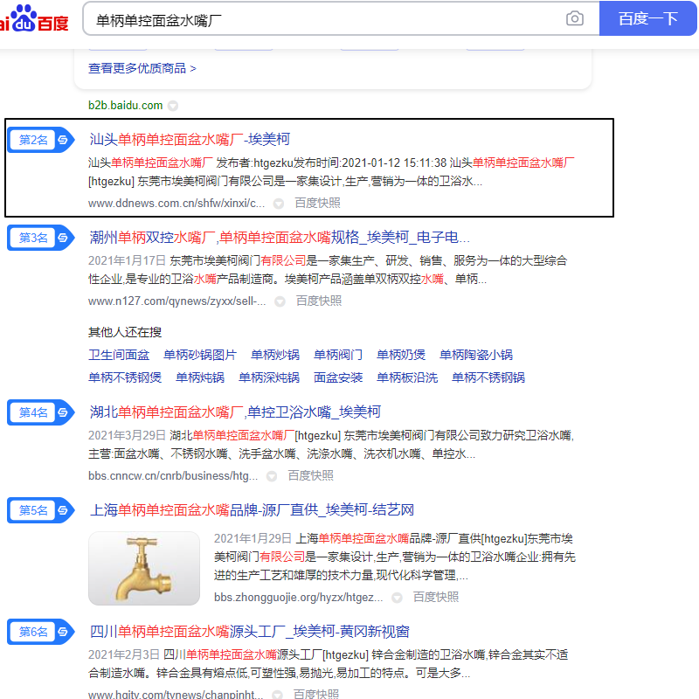Open b2b.baidu.com source link
The height and width of the screenshot is (699, 699).
click(x=125, y=105)
